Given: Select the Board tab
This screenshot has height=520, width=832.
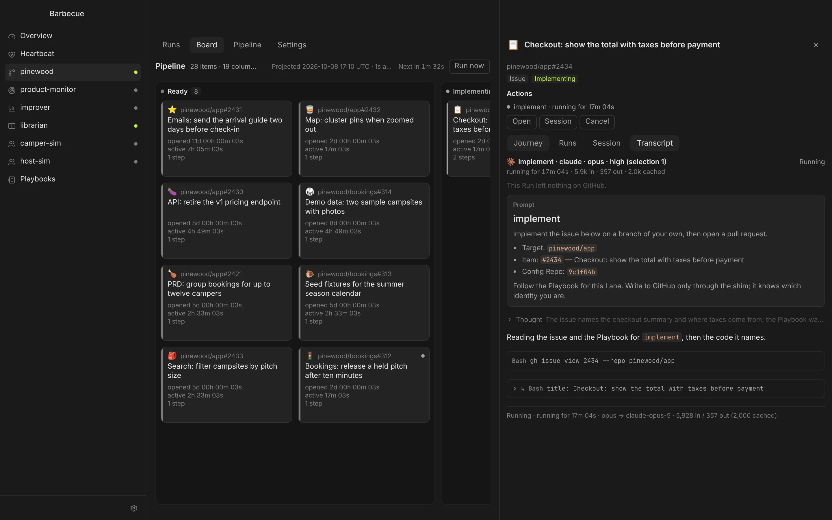Looking at the screenshot, I should [207, 45].
